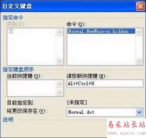Close the 自定义键盘 dialog
The height and width of the screenshot is (138, 146).
click(x=140, y=6)
